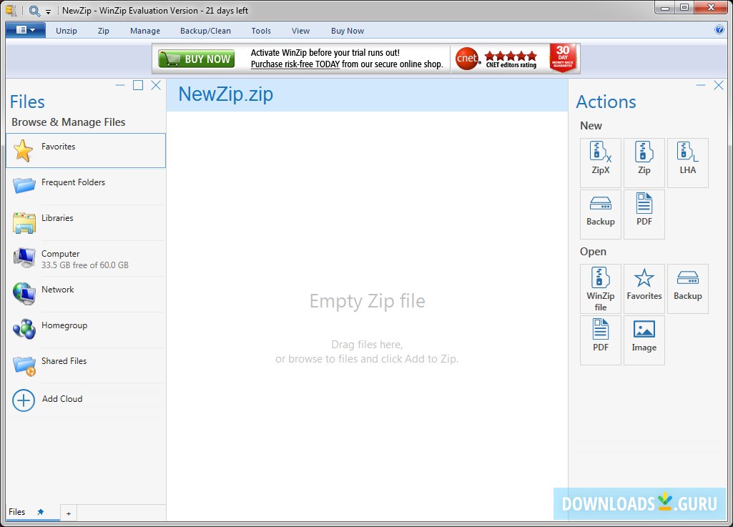The width and height of the screenshot is (733, 527).
Task: Pin the Files tab
Action: tap(41, 511)
